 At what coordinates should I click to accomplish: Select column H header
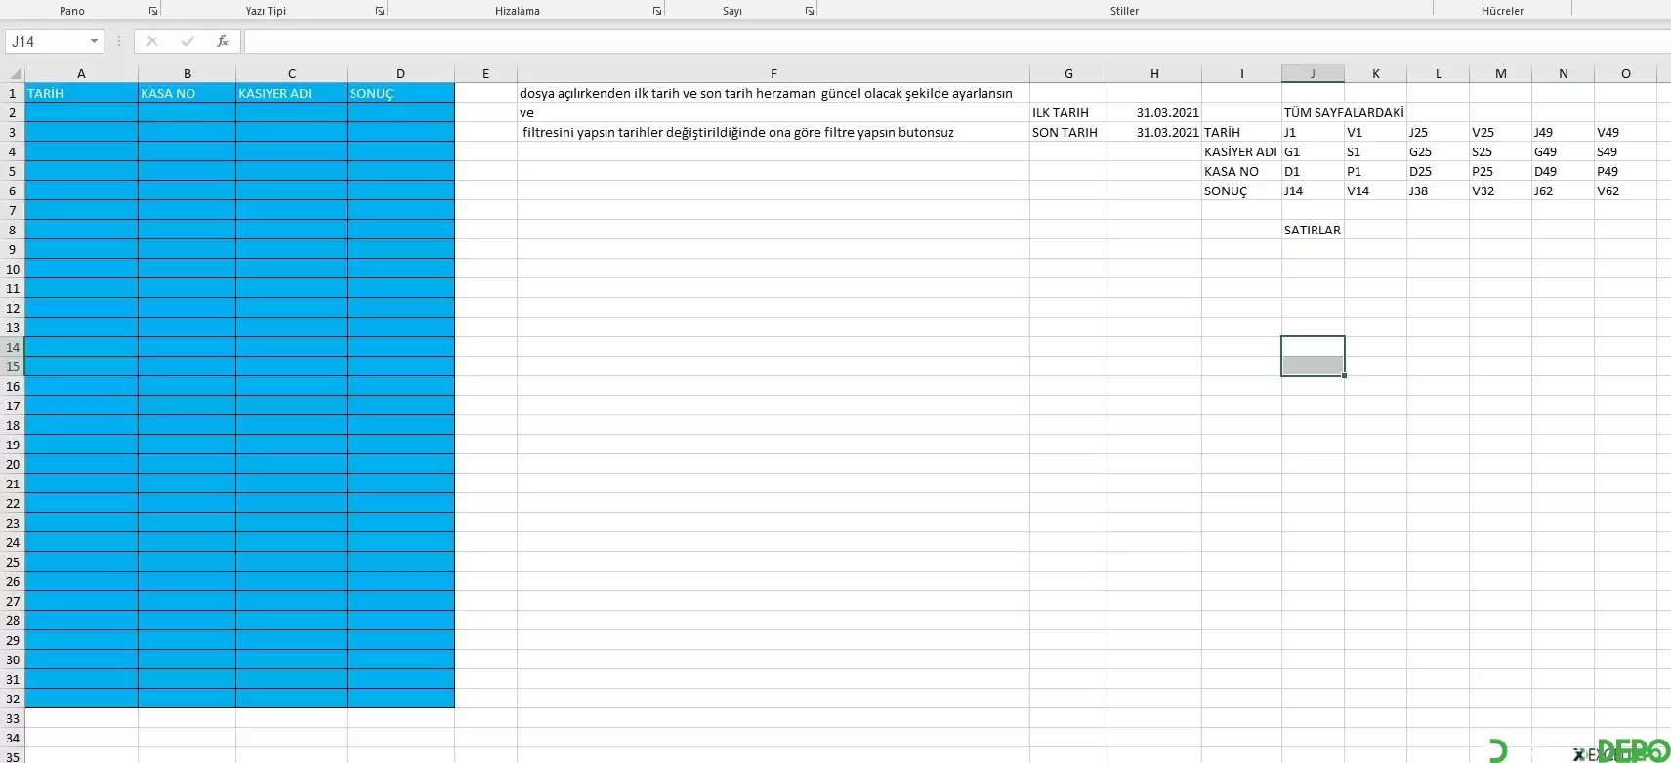tap(1154, 73)
